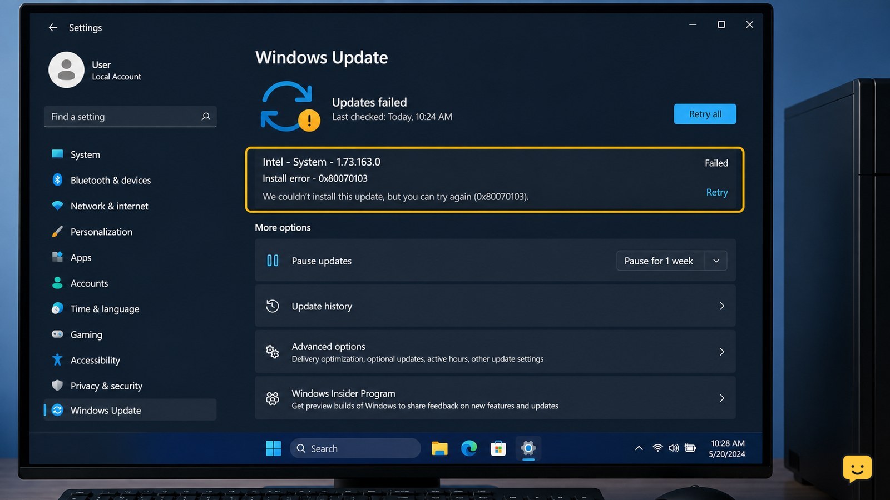
Task: Open Personalization settings page
Action: click(x=130, y=232)
